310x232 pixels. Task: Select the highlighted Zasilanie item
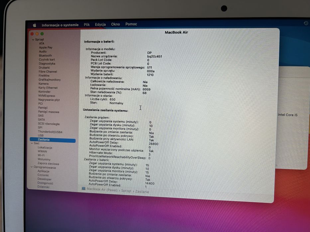click(53, 140)
